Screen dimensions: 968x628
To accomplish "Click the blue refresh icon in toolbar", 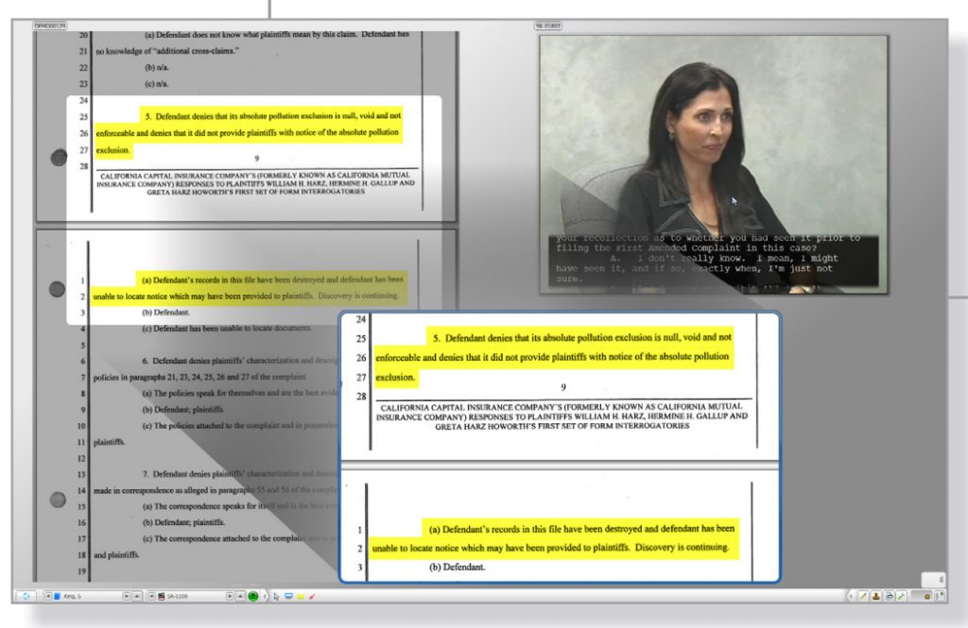I will click(26, 596).
